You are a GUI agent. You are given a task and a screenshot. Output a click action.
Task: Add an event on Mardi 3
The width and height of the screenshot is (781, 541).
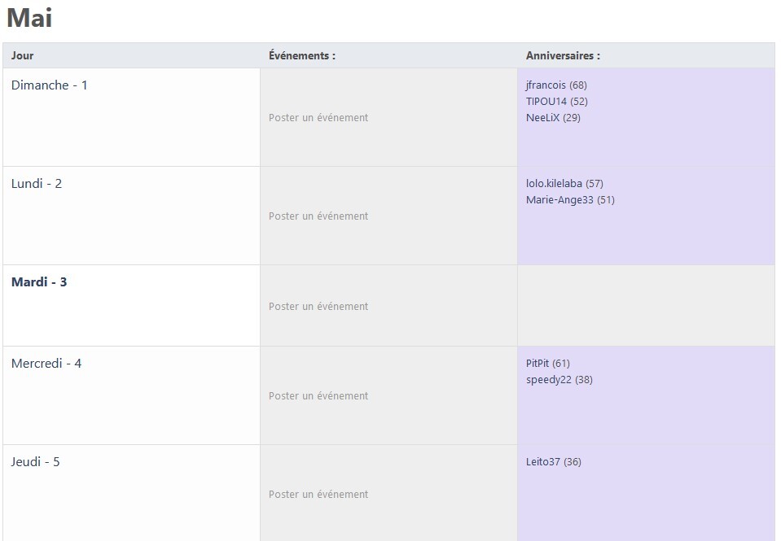(x=318, y=307)
